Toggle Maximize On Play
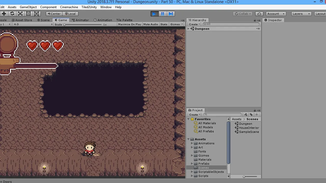Screen dimensions: 326x183 click(129, 24)
